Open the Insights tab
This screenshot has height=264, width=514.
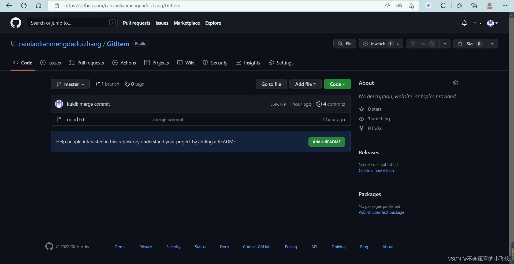click(x=248, y=63)
